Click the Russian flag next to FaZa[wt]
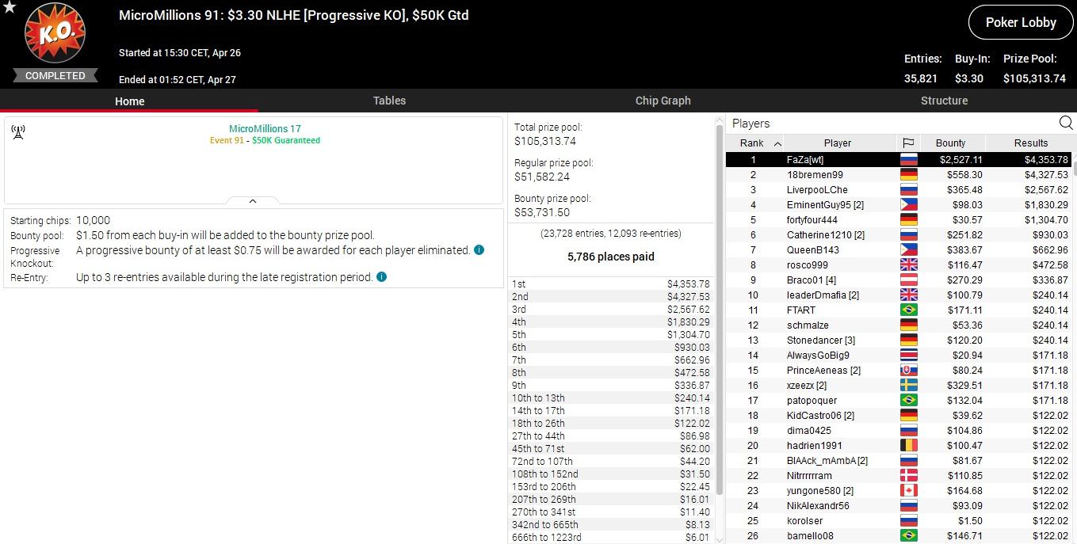This screenshot has height=544, width=1077. coord(908,160)
